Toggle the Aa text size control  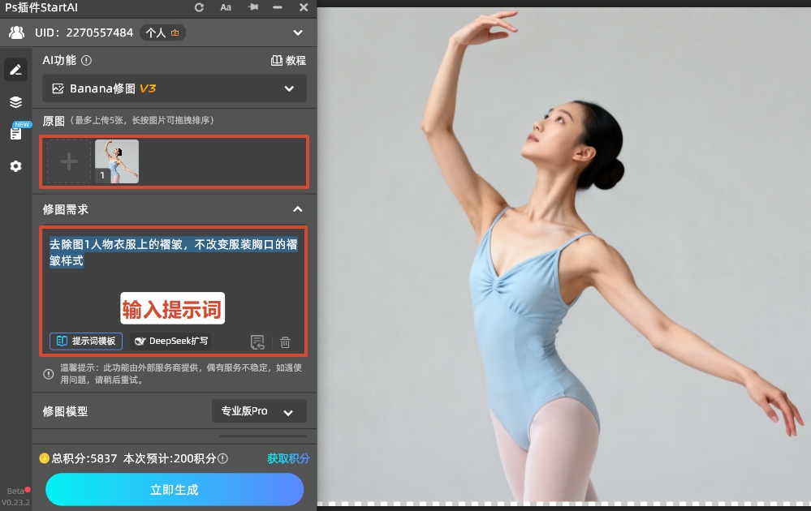[x=226, y=7]
